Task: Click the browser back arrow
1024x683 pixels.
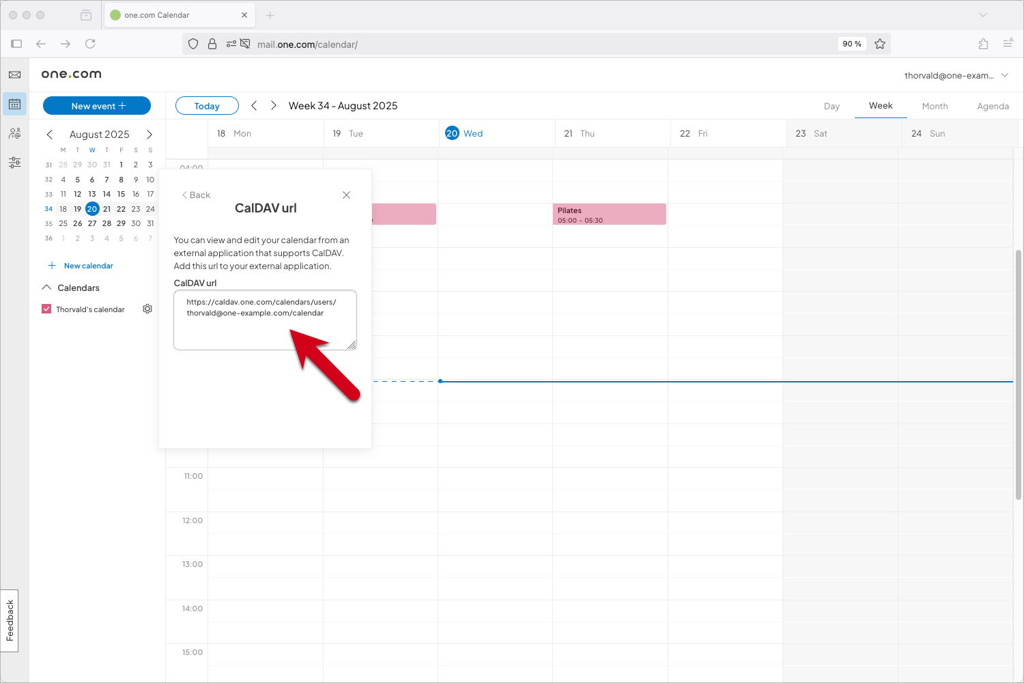Action: coord(41,44)
